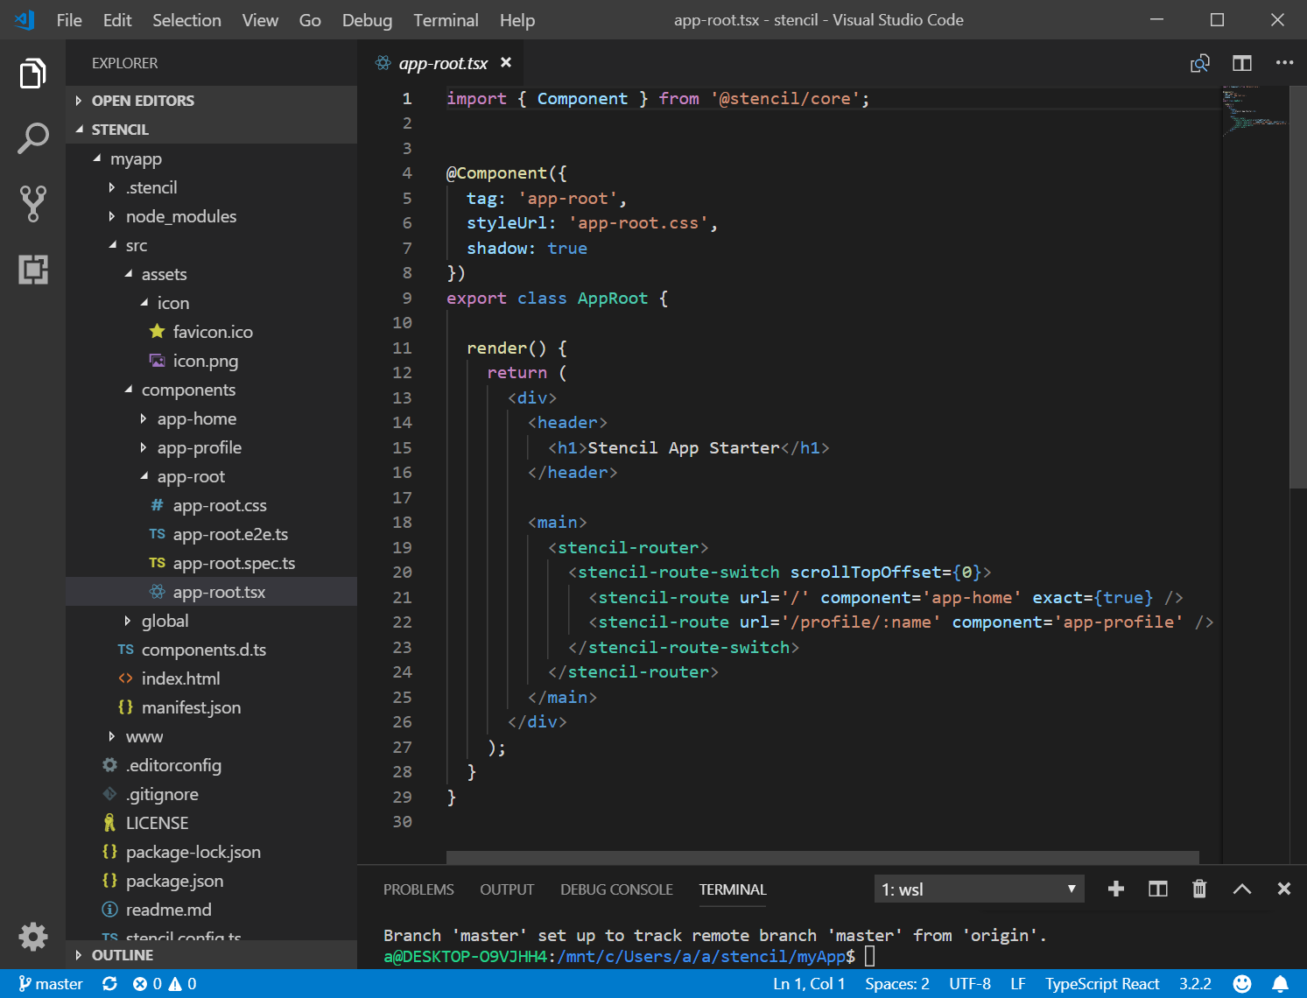Open the Terminal menu

click(446, 20)
